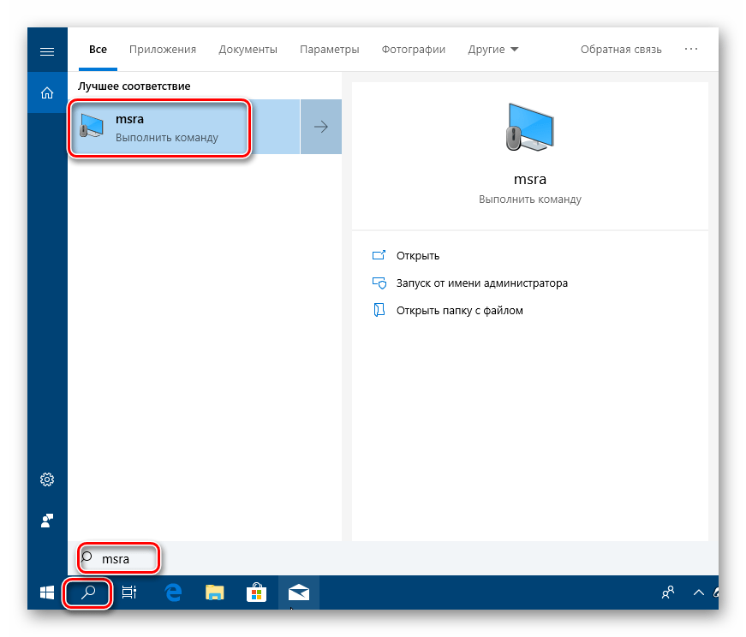Image resolution: width=746 pixels, height=637 pixels.
Task: Select the Home icon in sidebar
Action: tap(47, 92)
